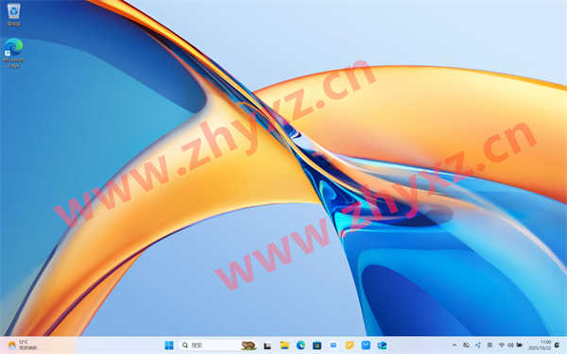567x354 pixels.
Task: Select the Microsoft Edge desktop shortcut
Action: (14, 53)
